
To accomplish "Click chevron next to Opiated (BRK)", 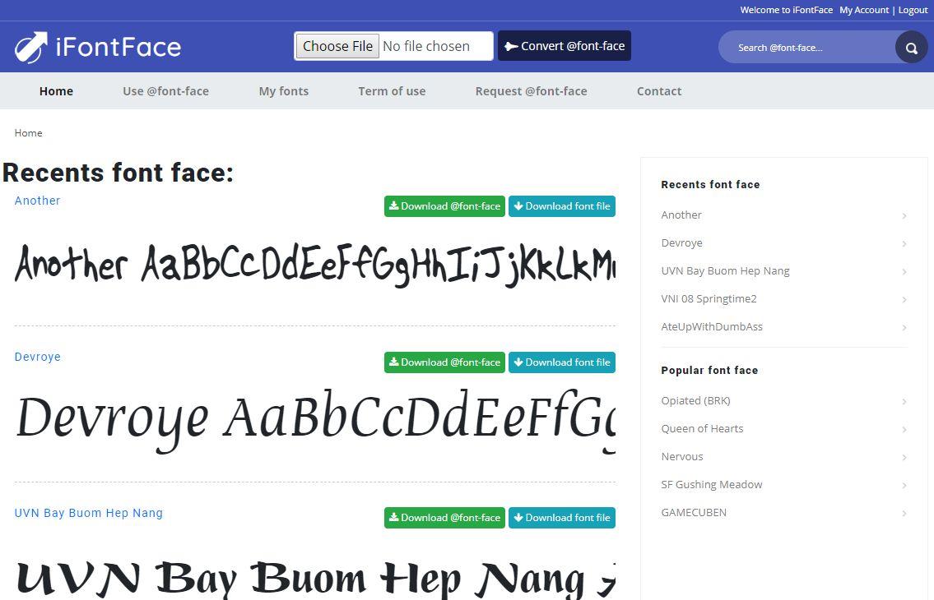I will tap(904, 402).
